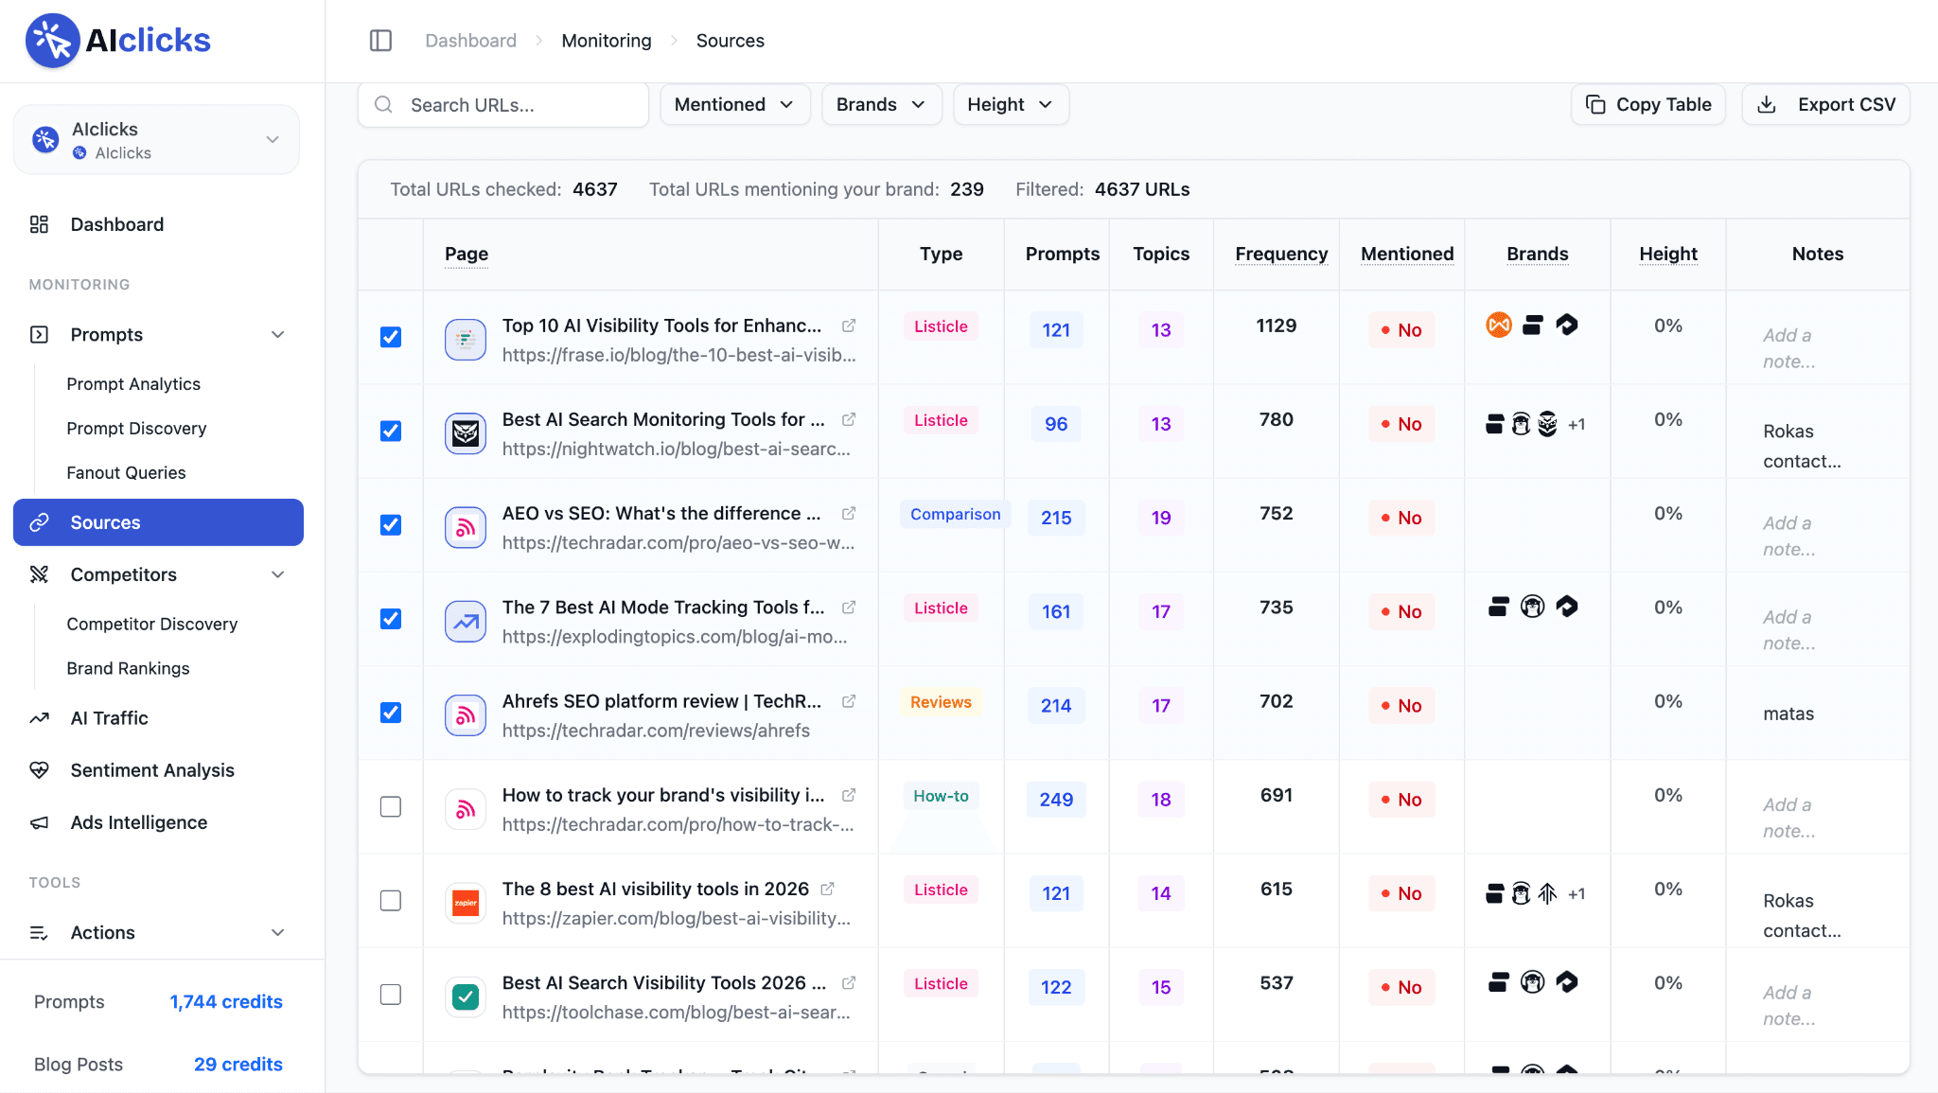Click the orange brand icon in the frase.io row

(x=1499, y=325)
